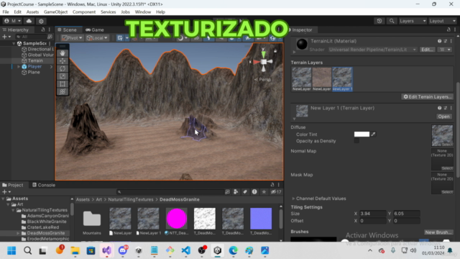Toggle hidden packages count icon

[276, 192]
